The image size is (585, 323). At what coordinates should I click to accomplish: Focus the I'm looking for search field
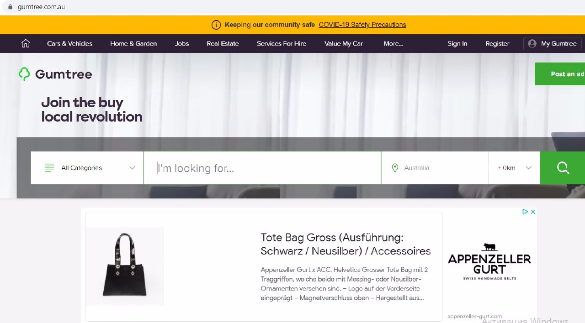tap(262, 168)
